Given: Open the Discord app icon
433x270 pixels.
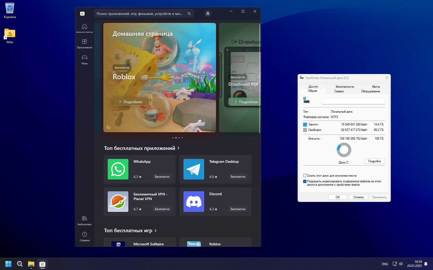Looking at the screenshot, I should (194, 202).
